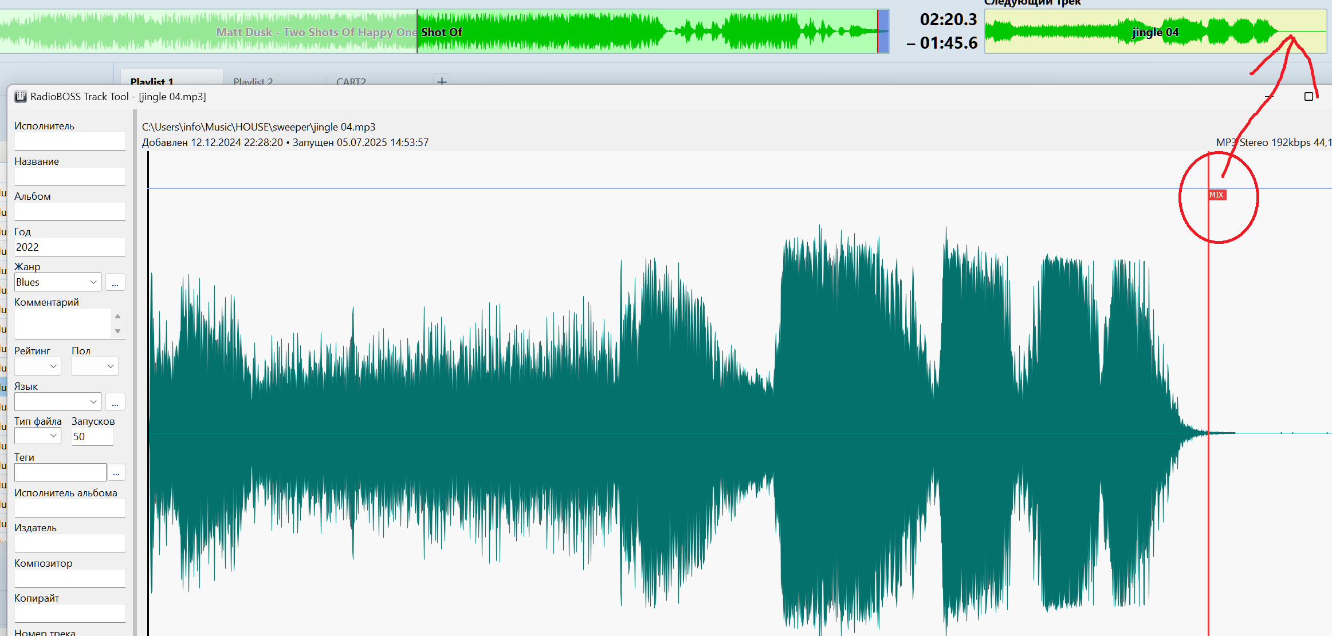The width and height of the screenshot is (1332, 636).
Task: Click the Год field containing 2022
Action: [69, 247]
